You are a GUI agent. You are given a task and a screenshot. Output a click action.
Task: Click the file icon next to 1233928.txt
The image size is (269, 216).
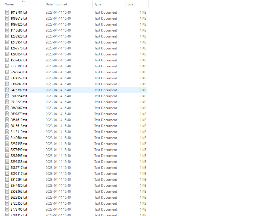click(x=7, y=36)
